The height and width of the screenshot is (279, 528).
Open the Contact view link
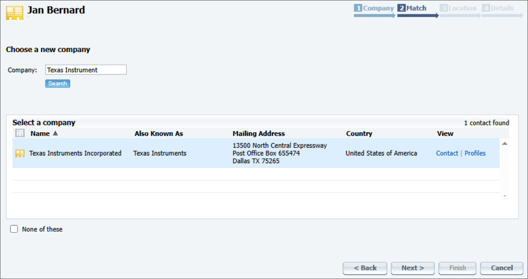pos(447,153)
